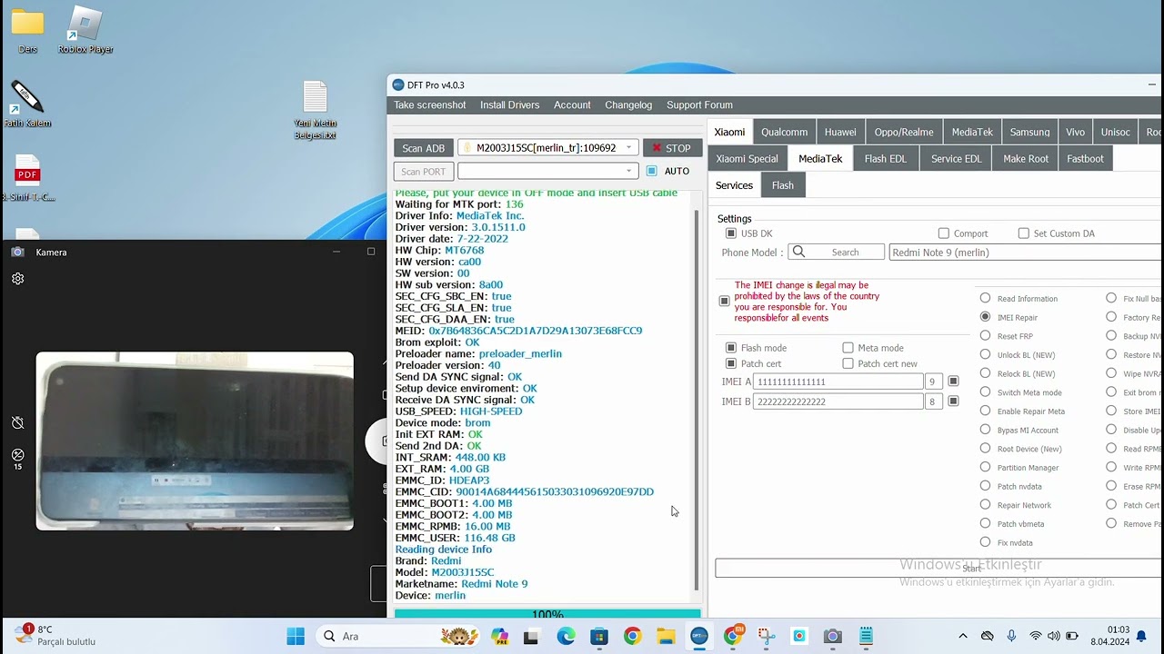
Task: Open the Yeni Metin Belgesi.txt file icon
Action: click(315, 98)
